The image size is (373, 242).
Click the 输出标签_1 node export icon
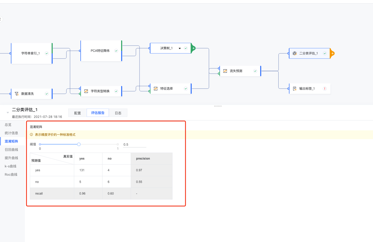pos(295,89)
